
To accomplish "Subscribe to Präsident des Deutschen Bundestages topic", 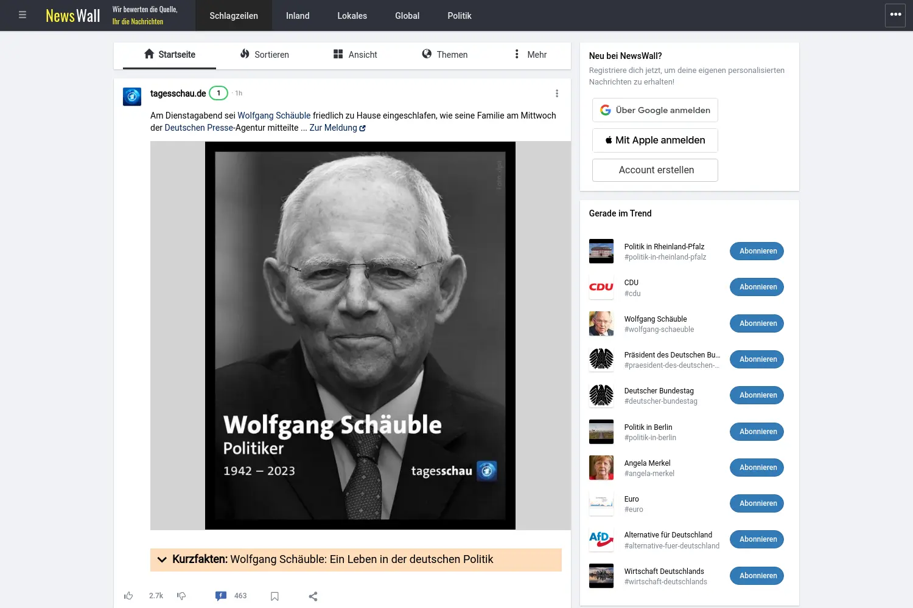I will pos(757,359).
